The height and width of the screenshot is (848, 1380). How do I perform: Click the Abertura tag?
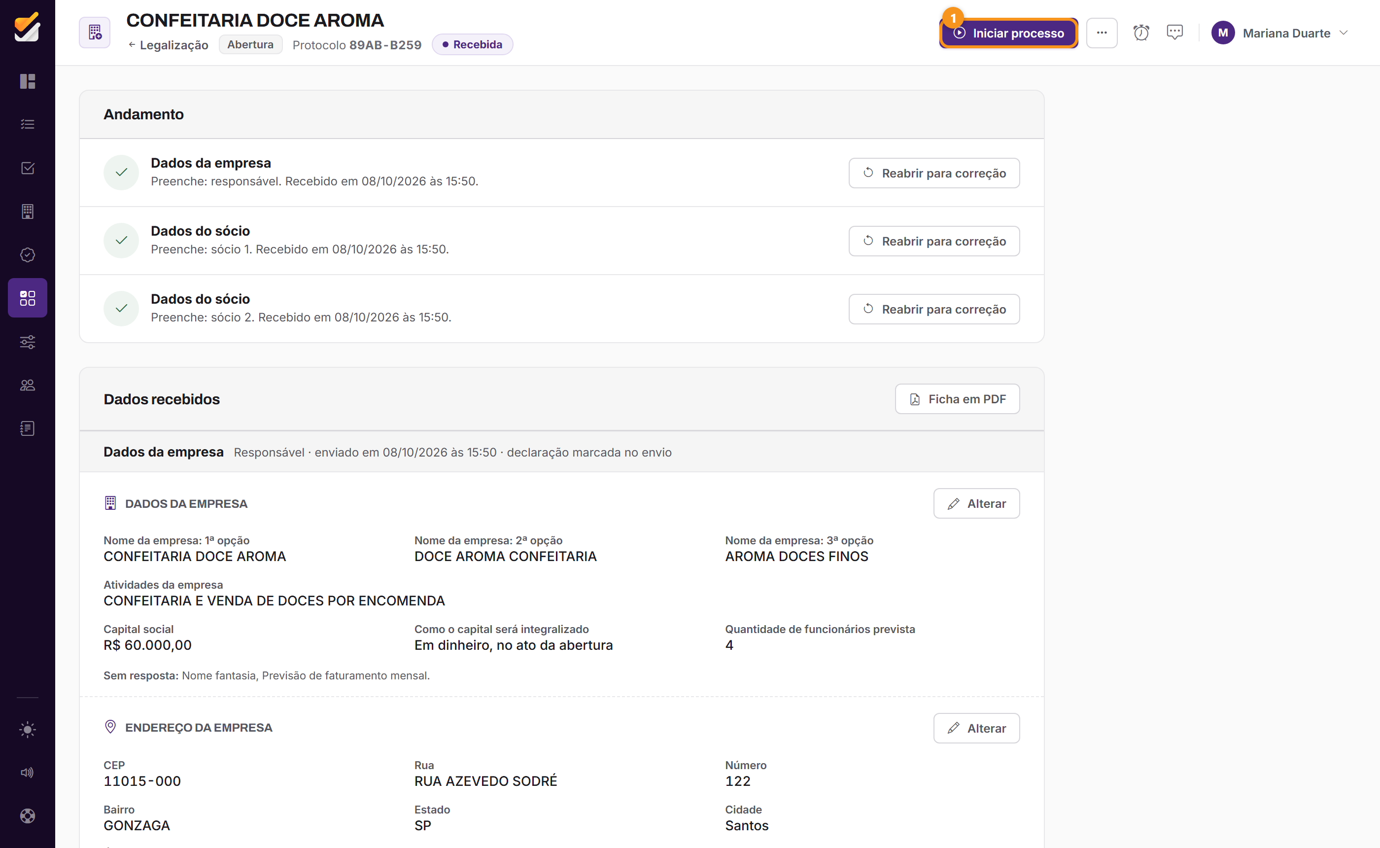coord(250,44)
